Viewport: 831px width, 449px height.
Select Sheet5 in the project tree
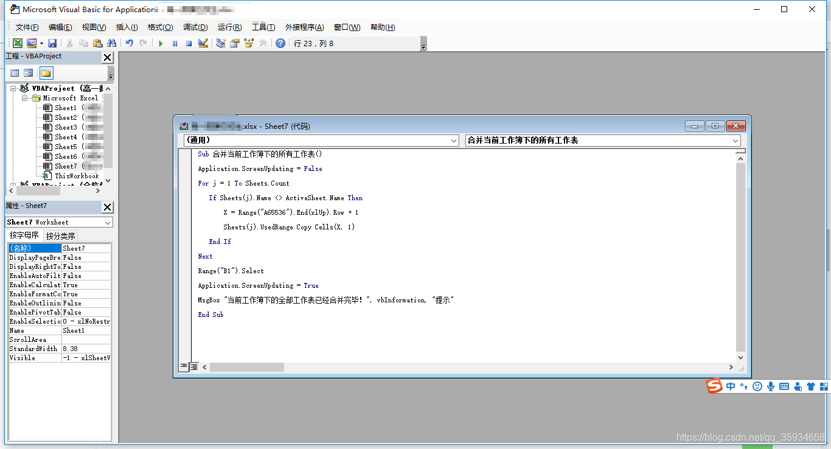pos(66,147)
